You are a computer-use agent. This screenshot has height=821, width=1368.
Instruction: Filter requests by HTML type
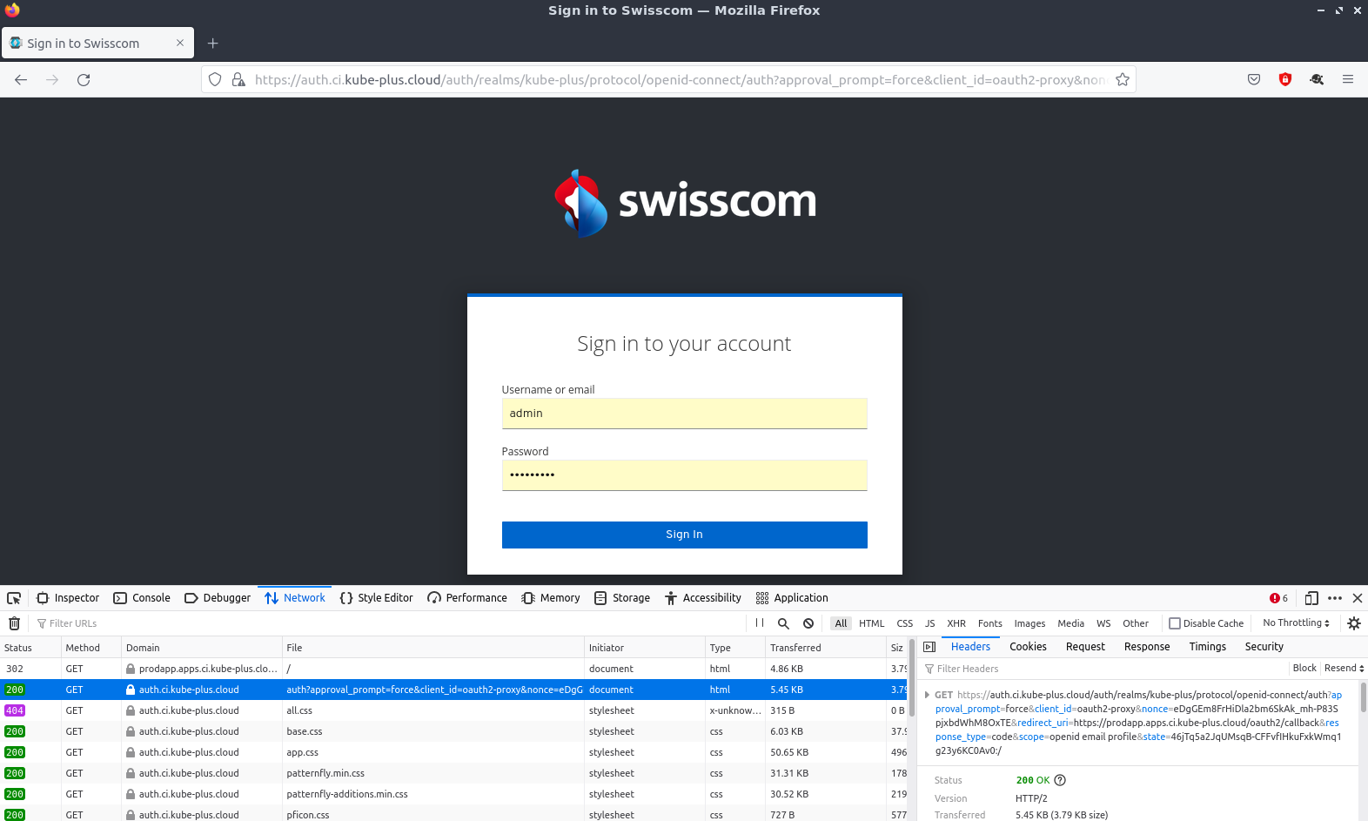click(871, 623)
